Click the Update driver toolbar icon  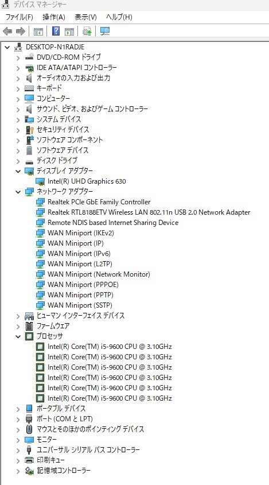tap(87, 31)
